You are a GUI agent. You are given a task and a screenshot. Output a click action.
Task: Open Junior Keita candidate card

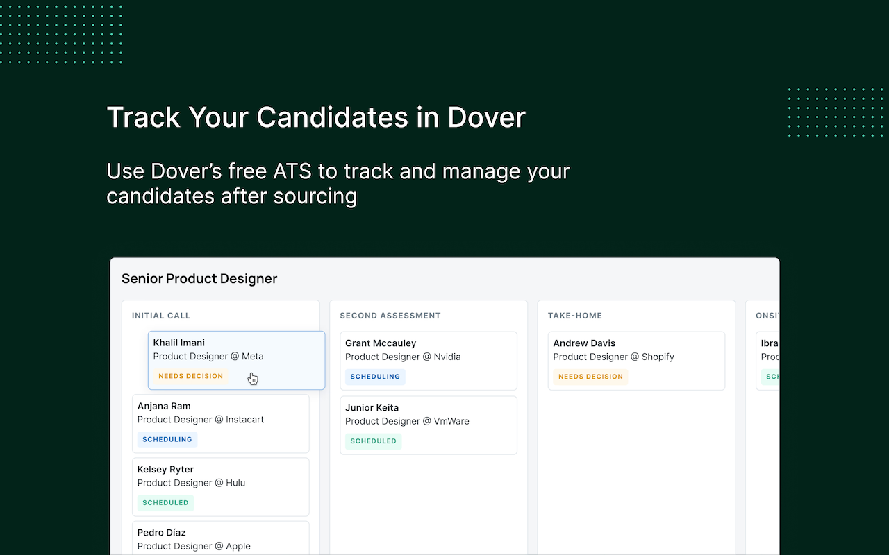coord(429,425)
